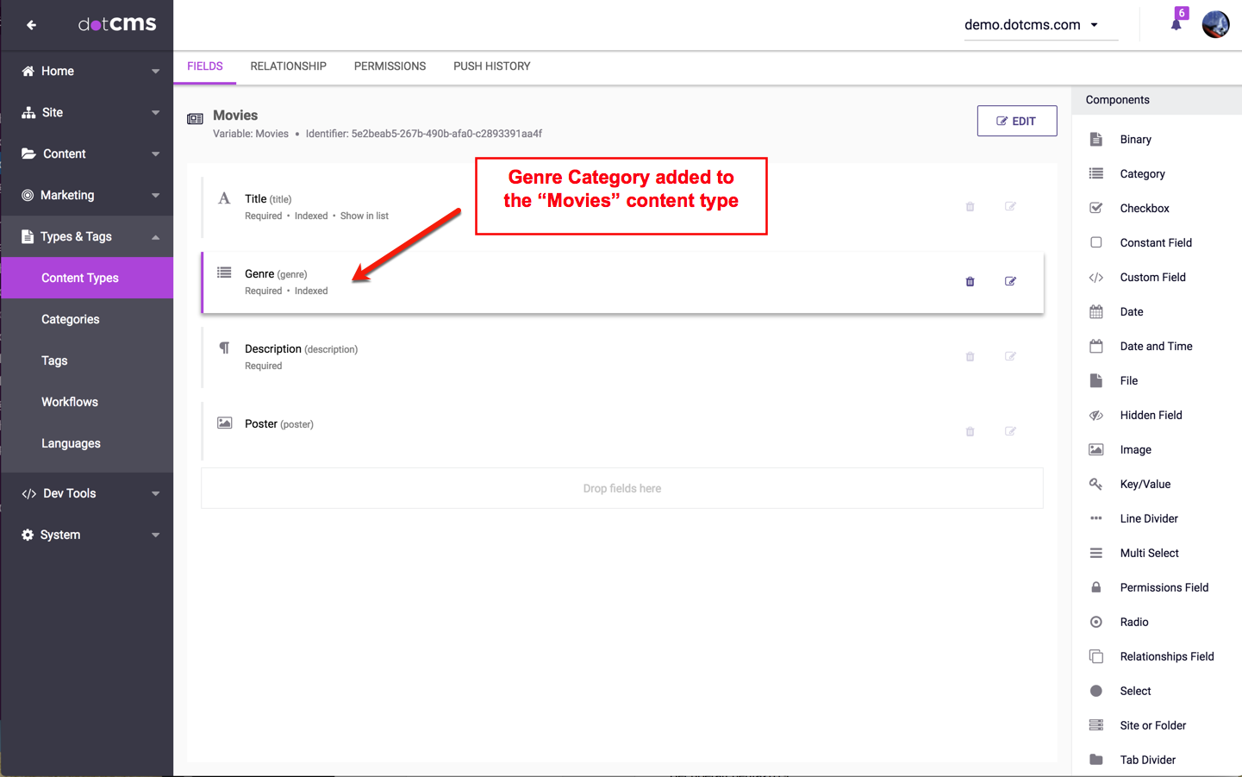Select the Key/Value component icon

pyautogui.click(x=1095, y=484)
